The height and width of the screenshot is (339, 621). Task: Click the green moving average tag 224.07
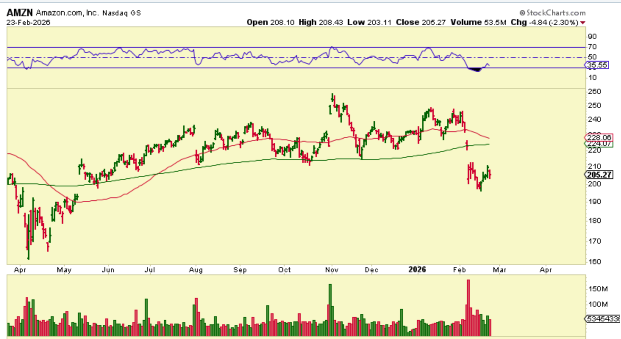point(599,144)
